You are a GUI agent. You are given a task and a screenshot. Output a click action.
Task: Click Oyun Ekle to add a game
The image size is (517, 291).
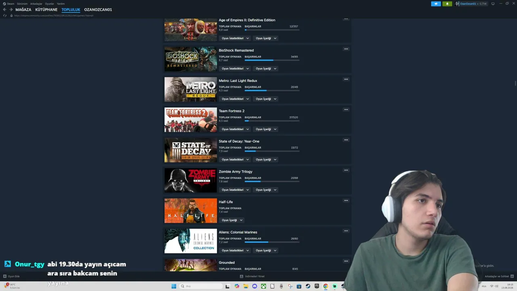point(11,276)
